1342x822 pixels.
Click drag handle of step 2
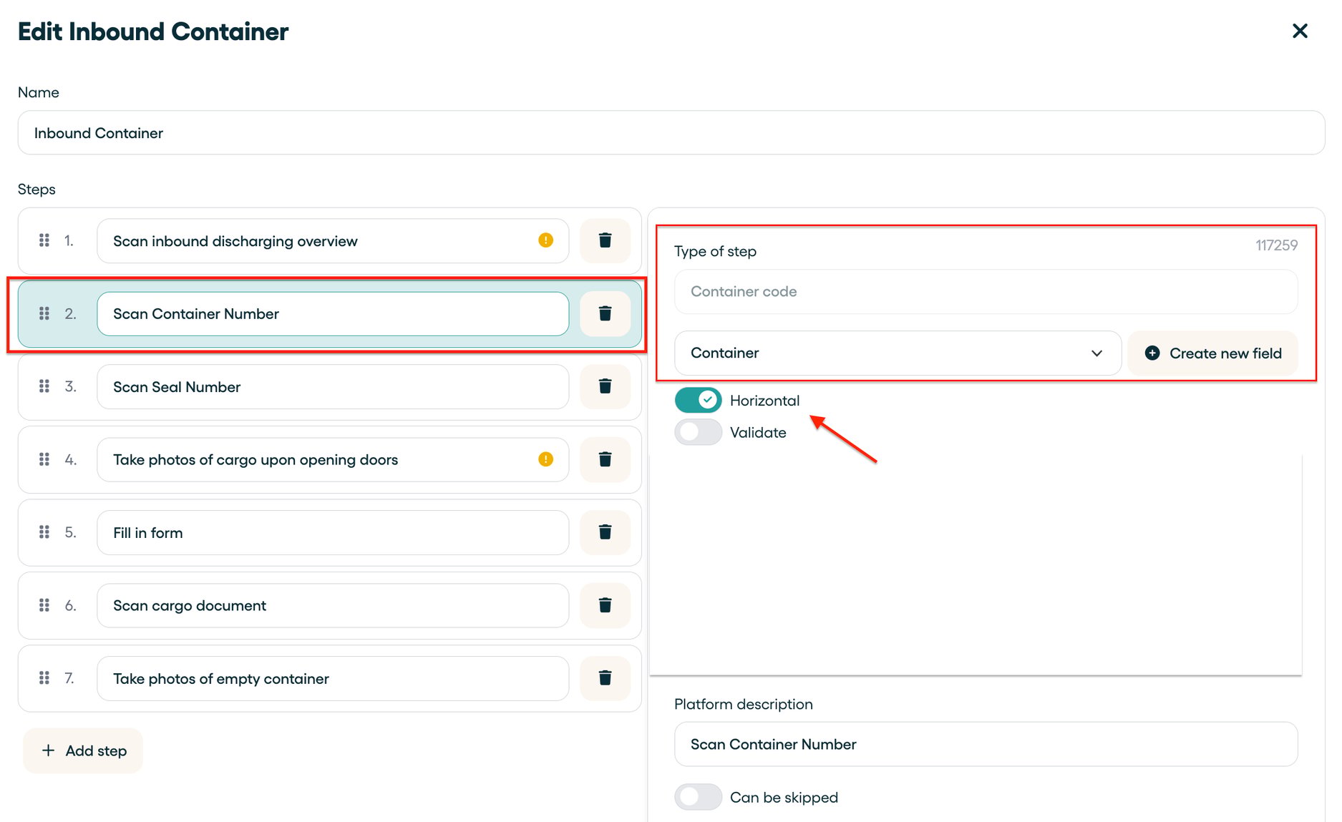[44, 313]
